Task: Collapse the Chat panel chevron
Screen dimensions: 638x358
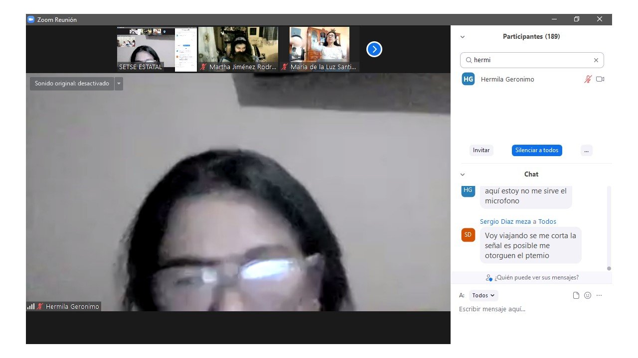Action: click(463, 175)
